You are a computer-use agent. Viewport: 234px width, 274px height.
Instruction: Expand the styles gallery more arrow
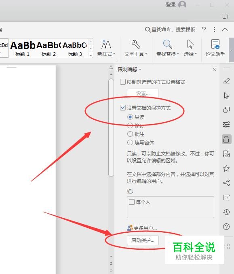click(91, 55)
